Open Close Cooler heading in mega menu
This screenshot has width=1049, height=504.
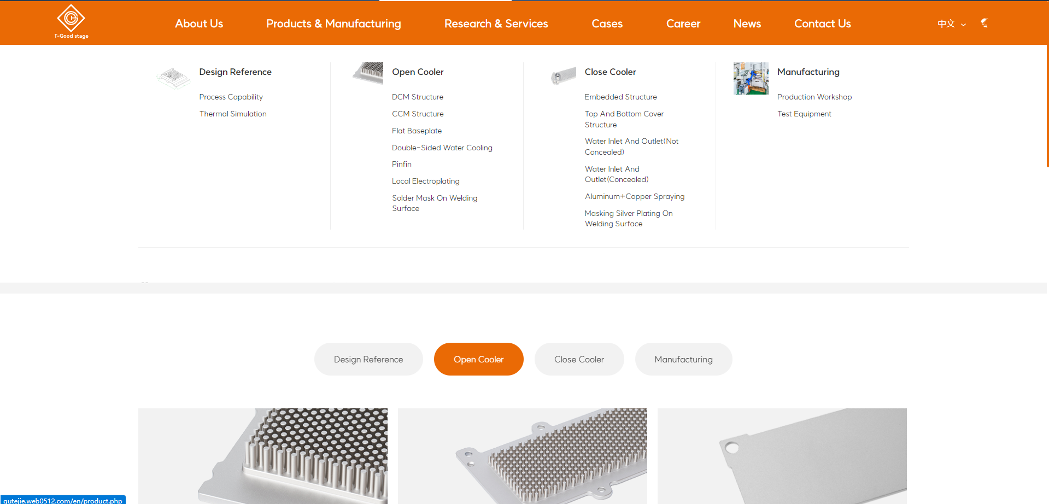610,72
